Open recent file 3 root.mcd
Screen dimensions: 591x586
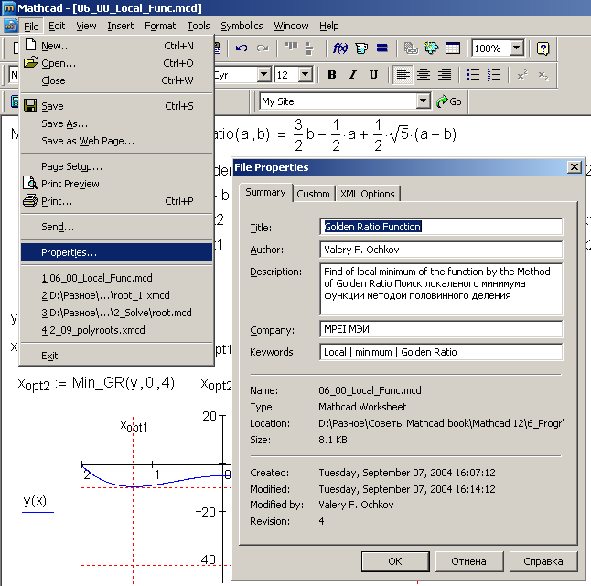point(117,313)
